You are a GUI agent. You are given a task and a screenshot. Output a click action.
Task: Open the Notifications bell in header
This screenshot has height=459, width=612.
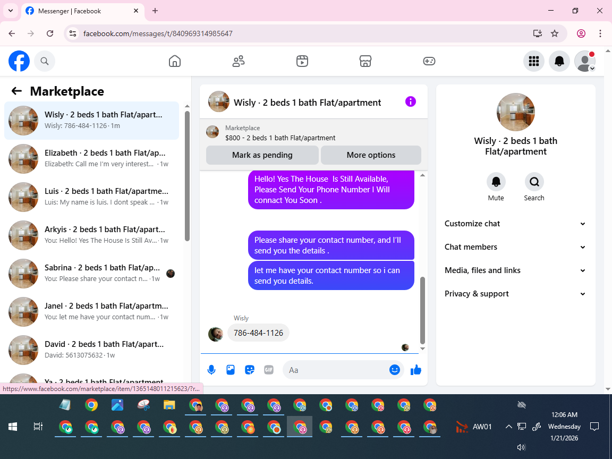559,61
